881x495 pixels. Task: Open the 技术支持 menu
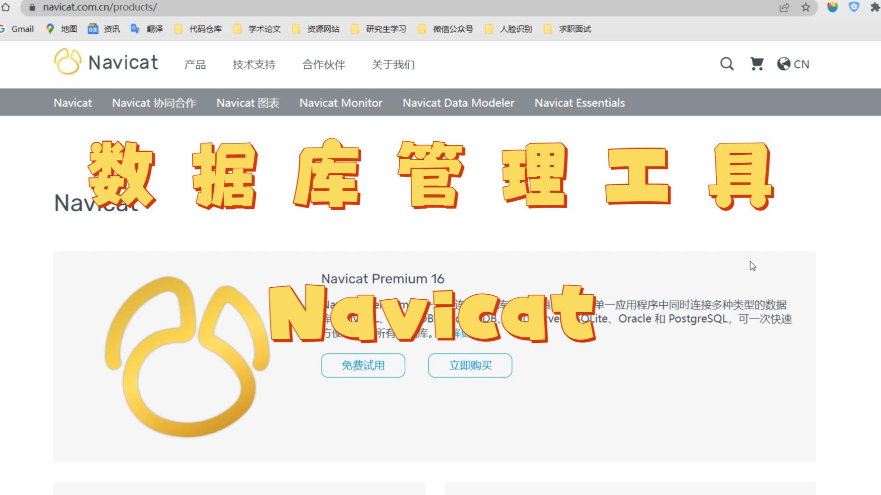coord(254,65)
